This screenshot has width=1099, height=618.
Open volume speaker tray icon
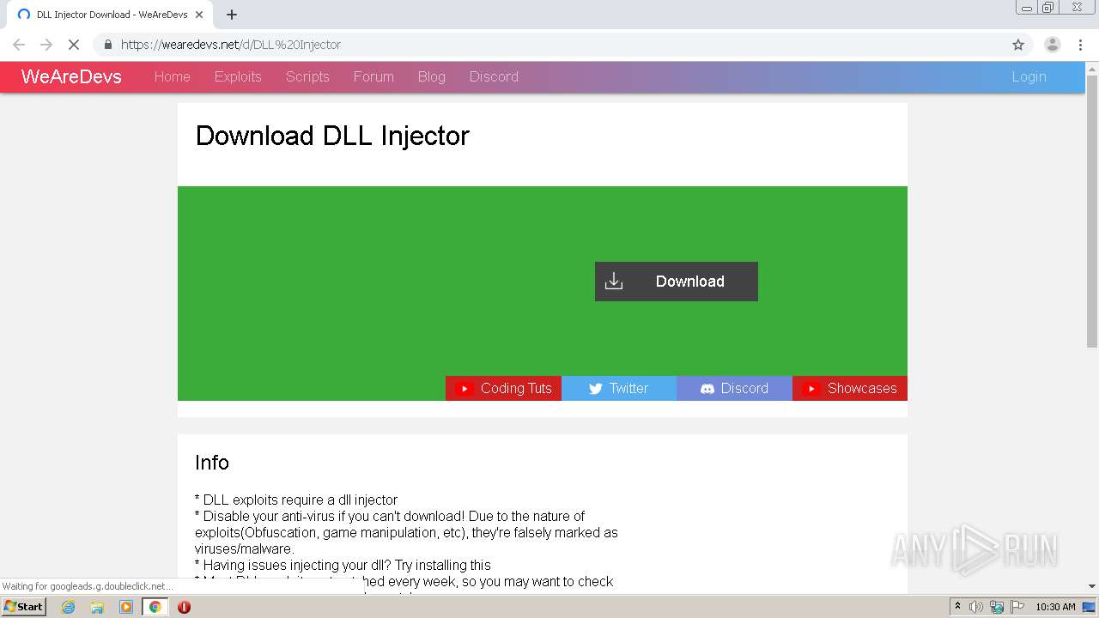(x=976, y=607)
